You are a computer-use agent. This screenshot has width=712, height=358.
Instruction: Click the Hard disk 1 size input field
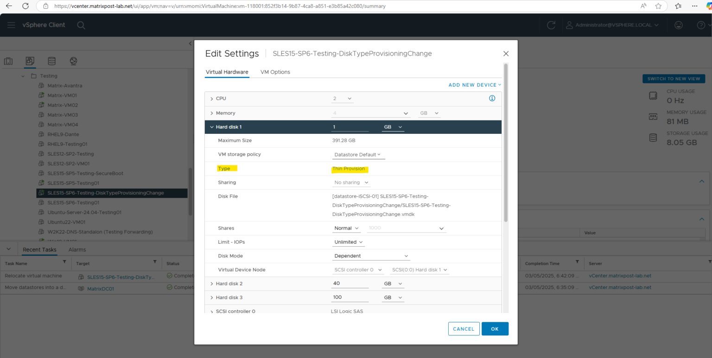click(x=350, y=126)
